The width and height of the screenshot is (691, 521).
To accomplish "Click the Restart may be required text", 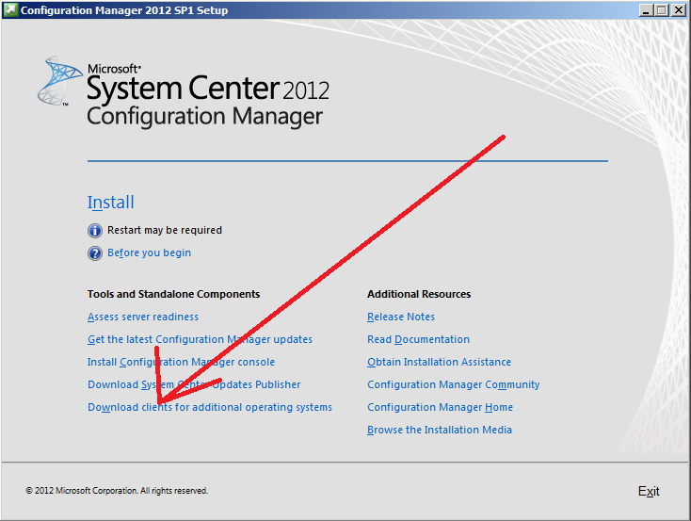I will click(165, 230).
